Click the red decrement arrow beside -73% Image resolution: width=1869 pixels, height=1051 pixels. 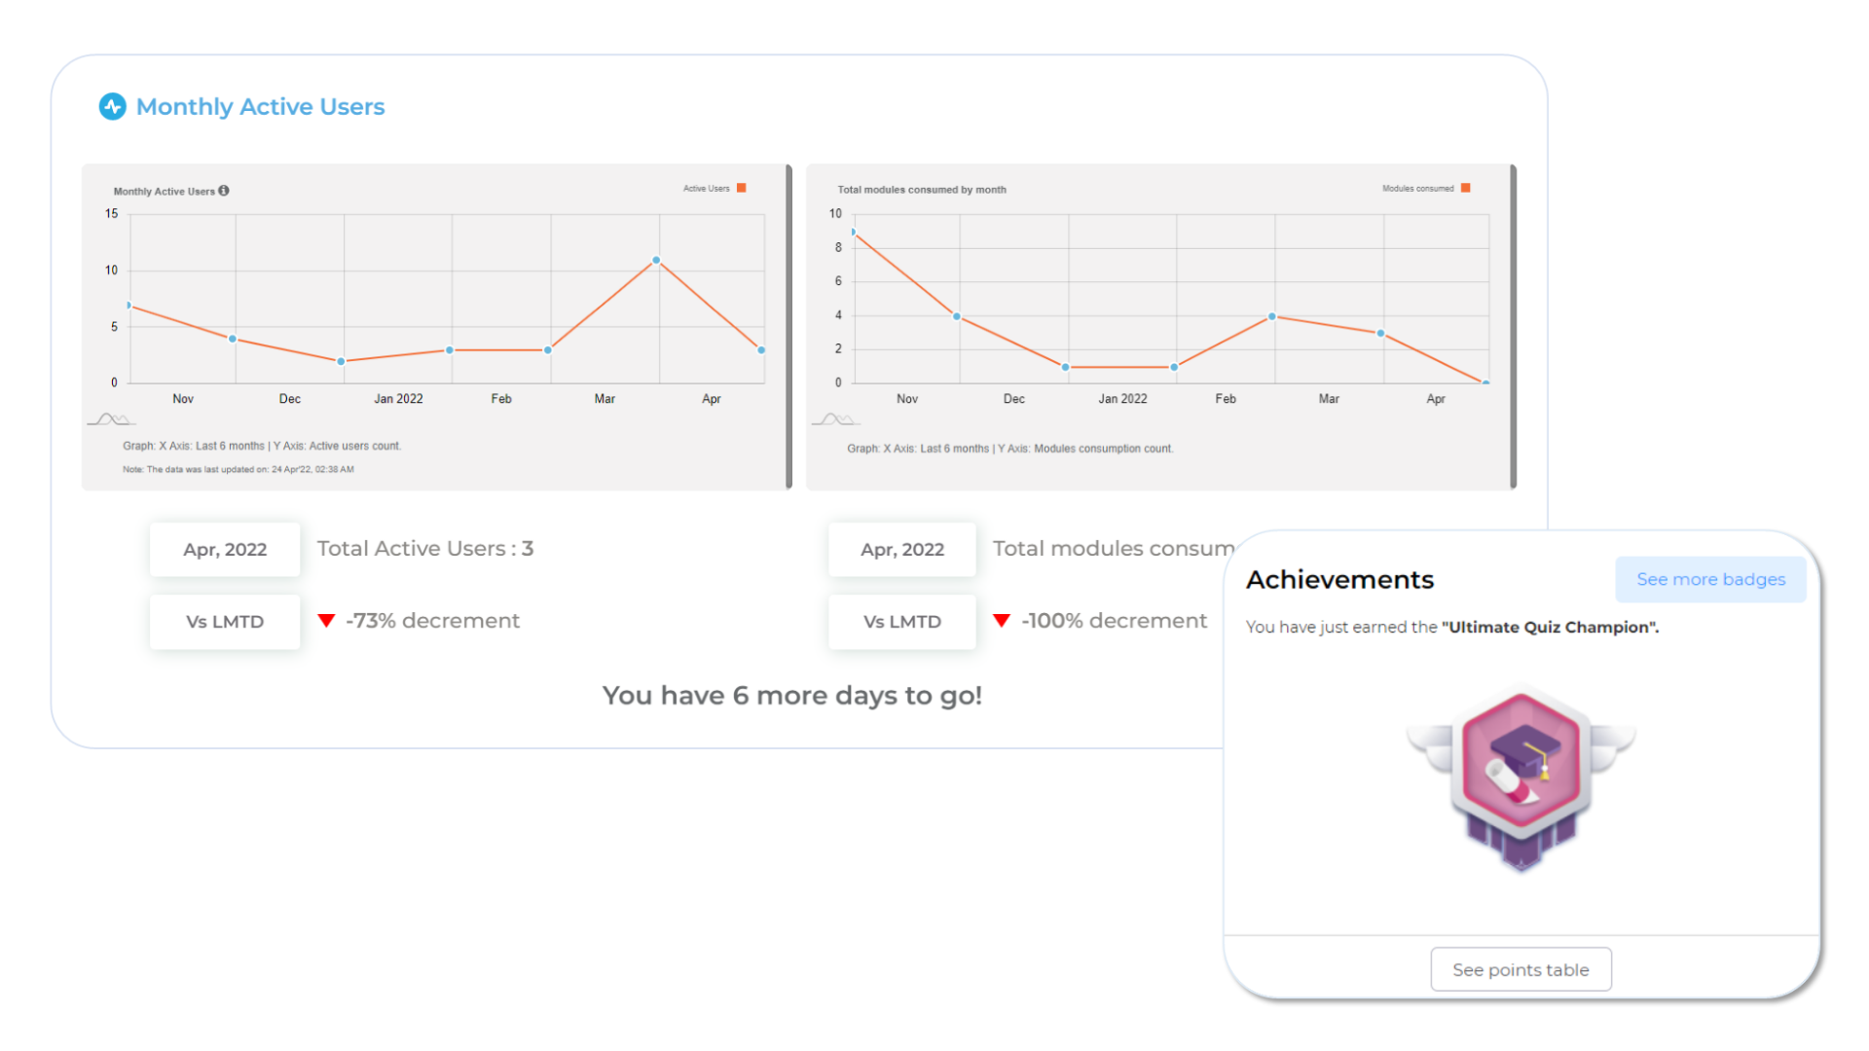(326, 621)
